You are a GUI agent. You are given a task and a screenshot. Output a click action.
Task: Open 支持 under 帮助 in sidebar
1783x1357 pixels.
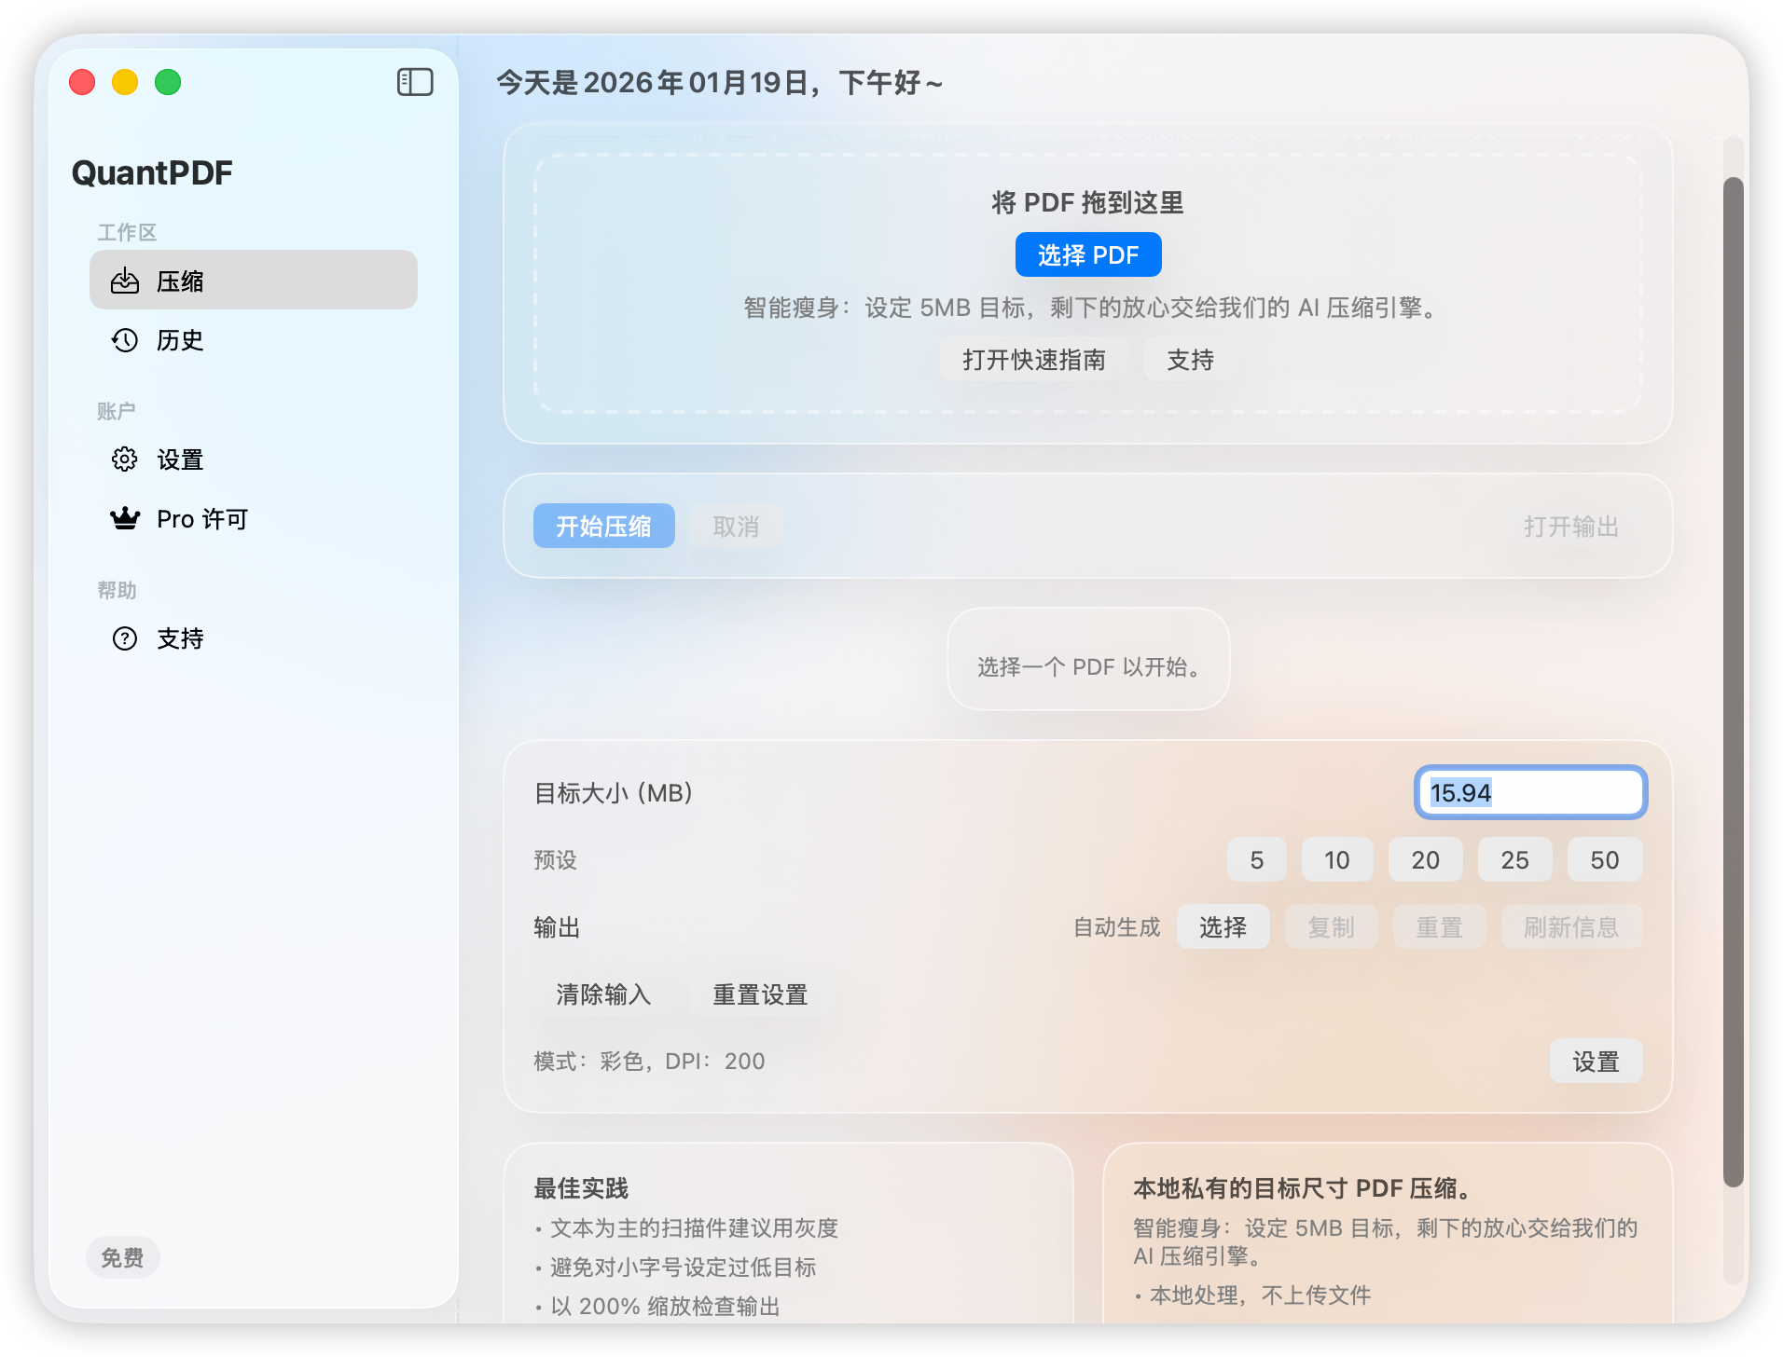pyautogui.click(x=181, y=638)
